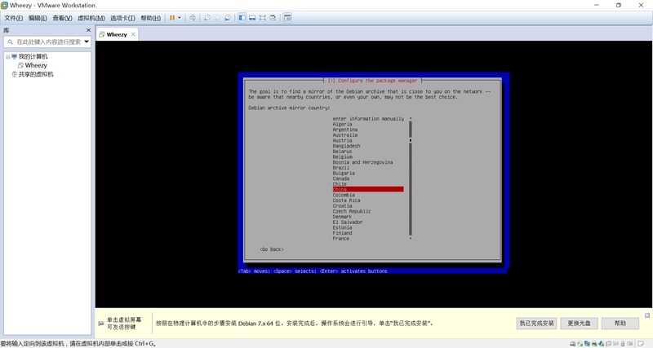Click the mirror country list scrollbar

pyautogui.click(x=411, y=178)
